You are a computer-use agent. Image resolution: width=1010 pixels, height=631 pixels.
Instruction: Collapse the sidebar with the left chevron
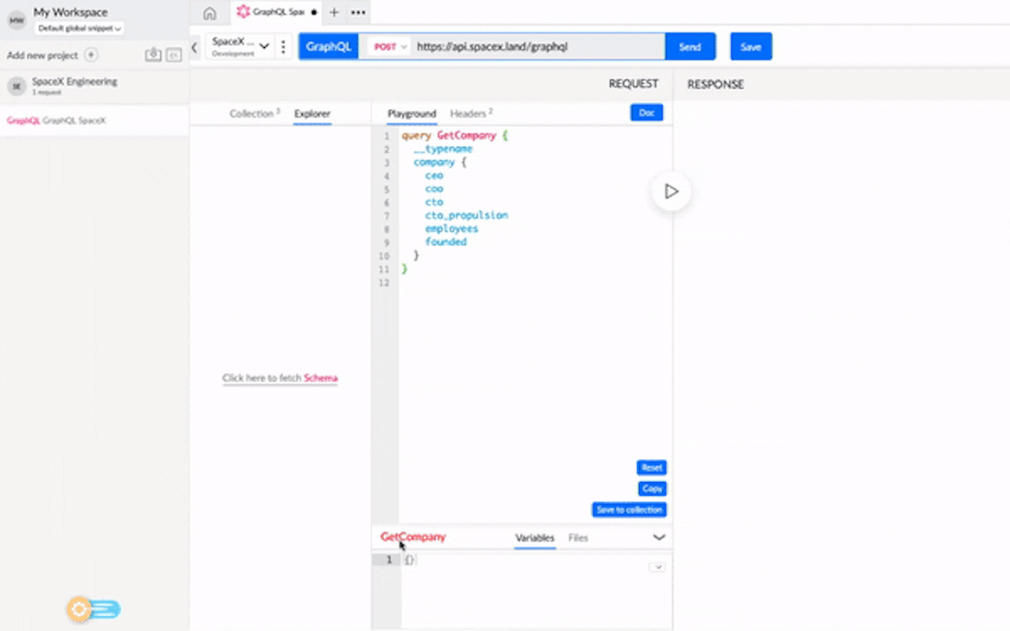(194, 48)
